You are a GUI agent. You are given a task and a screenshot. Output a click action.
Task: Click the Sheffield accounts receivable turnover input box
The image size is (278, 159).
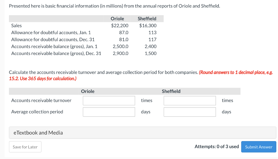tap(189, 100)
